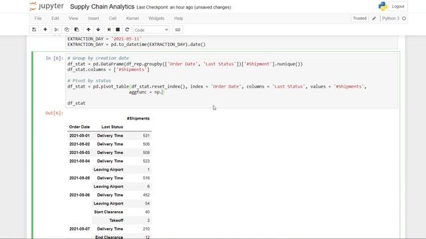426x239 pixels.
Task: Click the 2021-05-02 index cell
Action: pyautogui.click(x=79, y=144)
